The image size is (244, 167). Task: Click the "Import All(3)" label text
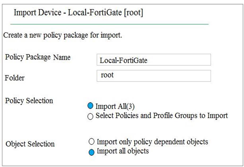coord(115,106)
